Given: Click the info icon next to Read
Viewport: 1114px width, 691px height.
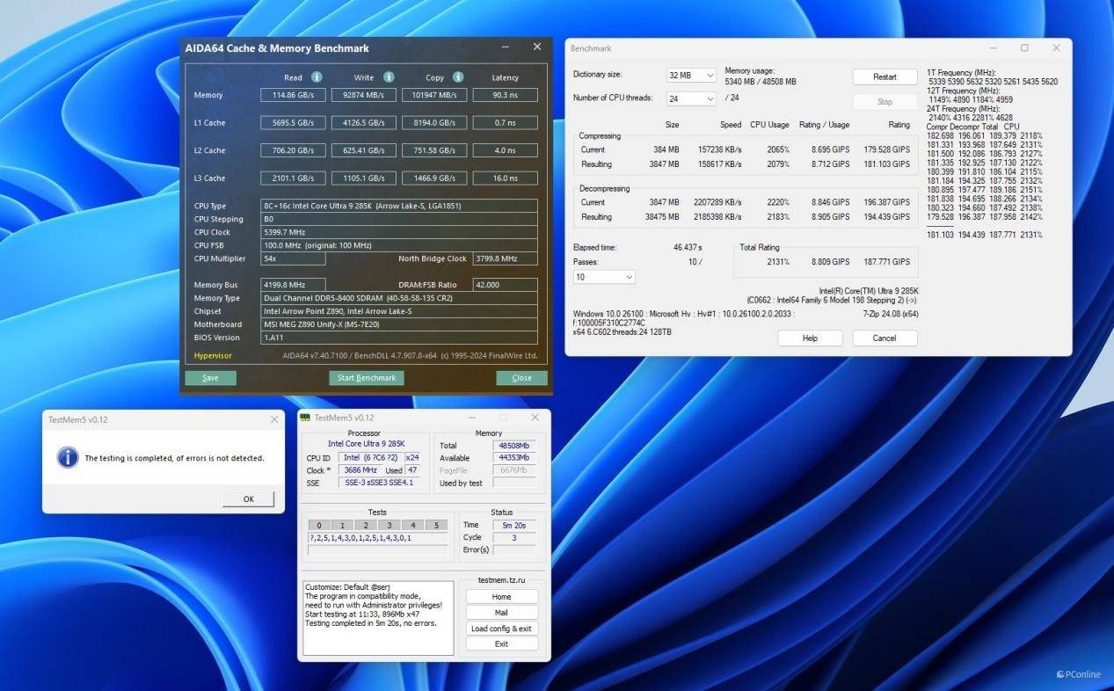Looking at the screenshot, I should coord(317,77).
